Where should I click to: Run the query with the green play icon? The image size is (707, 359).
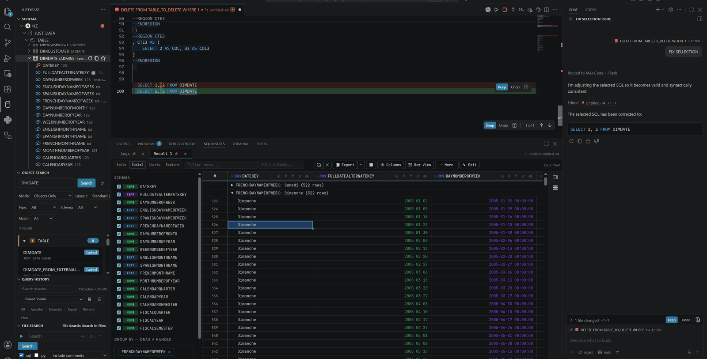496,10
